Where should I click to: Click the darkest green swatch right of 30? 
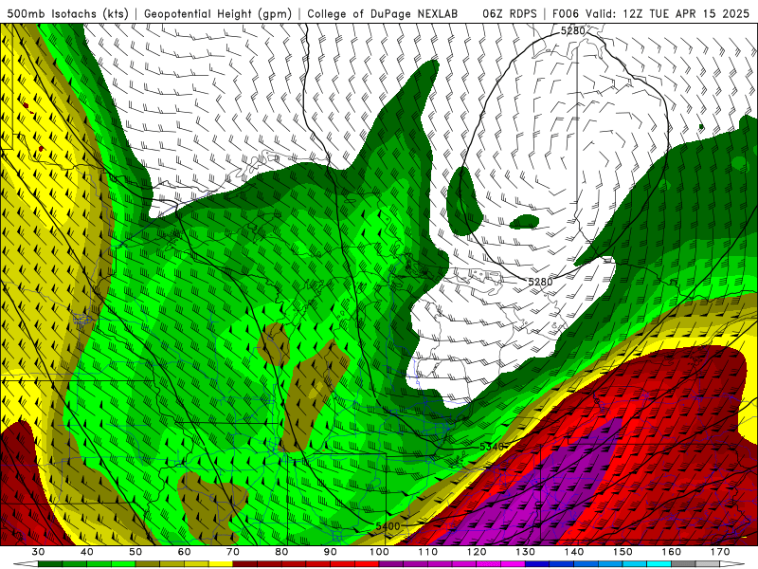tap(50, 564)
